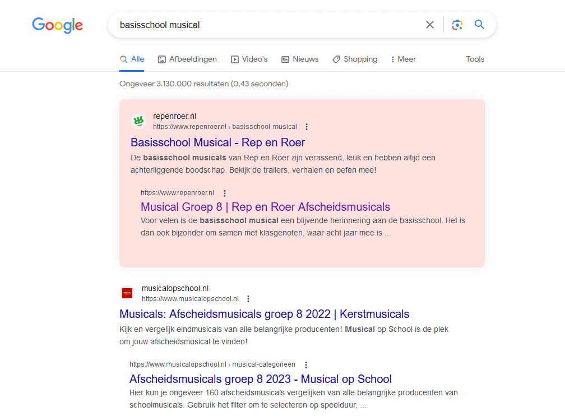Open 'Basisschool Musical - Rep en Roer' result

[217, 142]
